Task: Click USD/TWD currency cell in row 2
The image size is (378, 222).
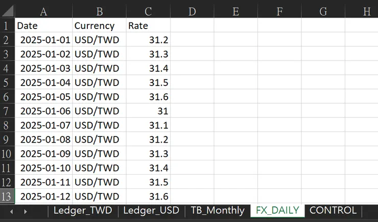Action: tap(99, 39)
